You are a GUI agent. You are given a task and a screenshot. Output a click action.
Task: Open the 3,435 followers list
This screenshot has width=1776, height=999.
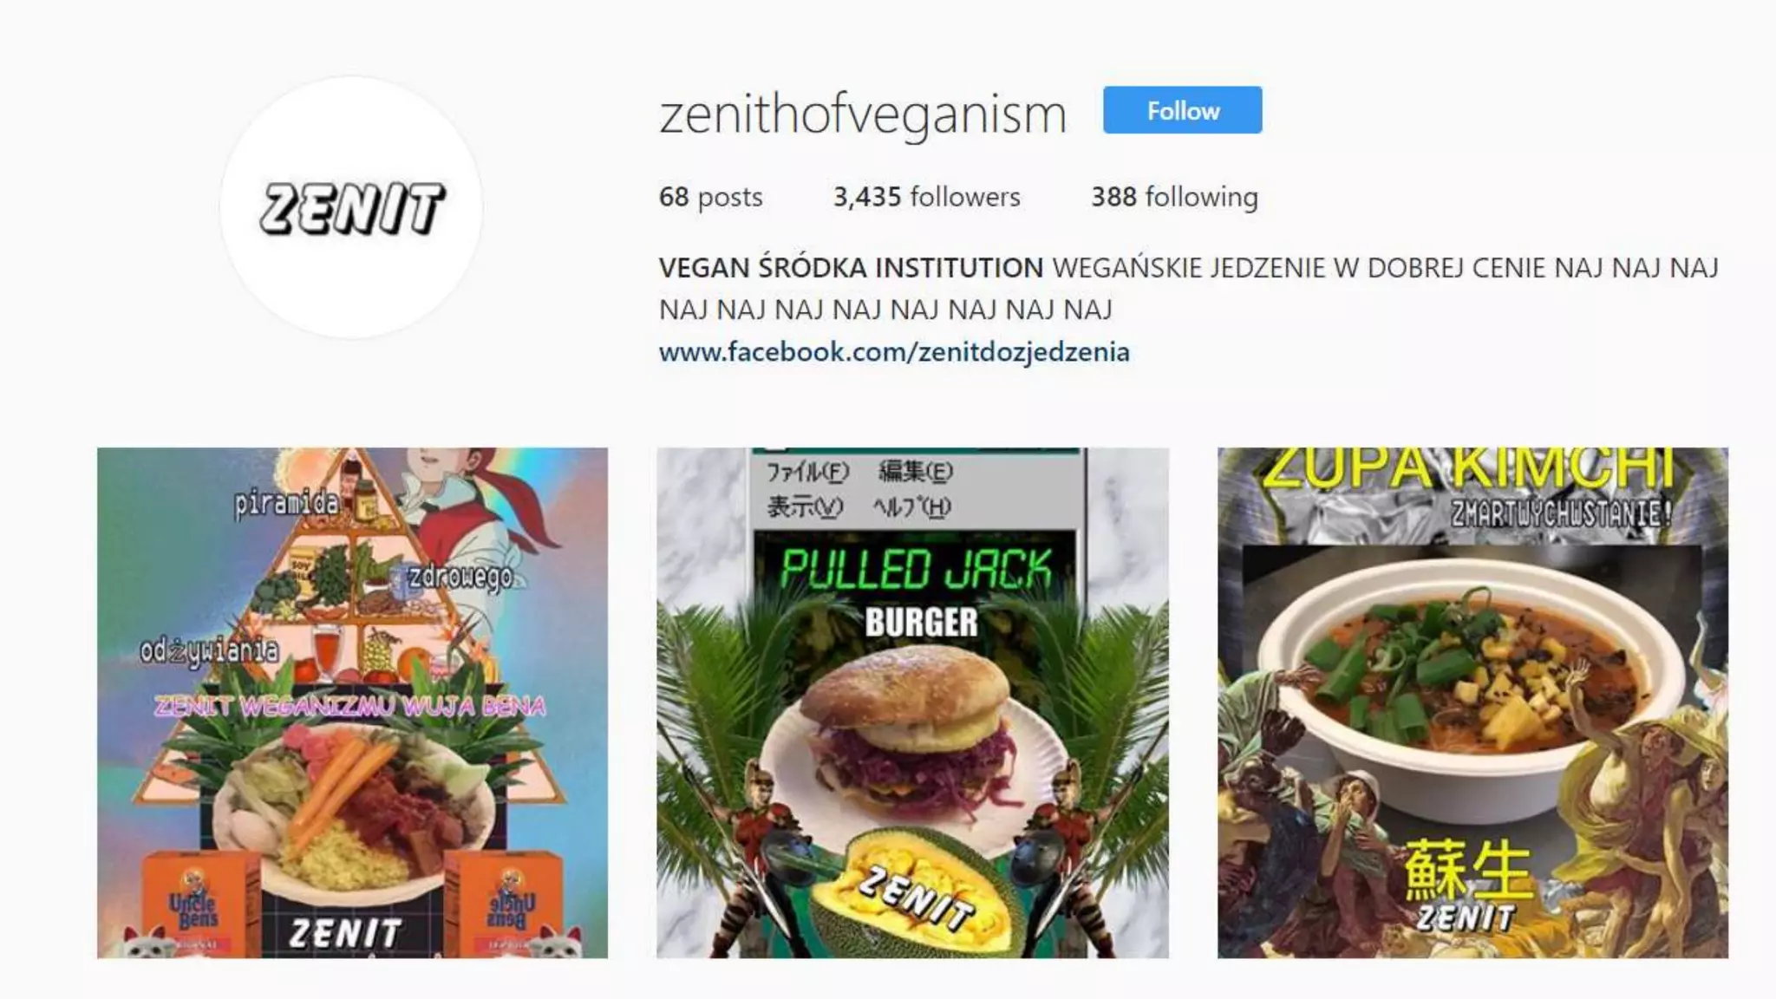click(x=926, y=197)
